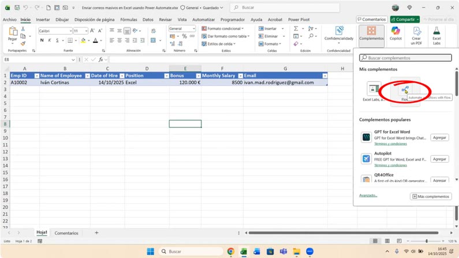
Task: Click cell with ivan.mad.rodriguez@gmail.com
Action: tap(285, 83)
